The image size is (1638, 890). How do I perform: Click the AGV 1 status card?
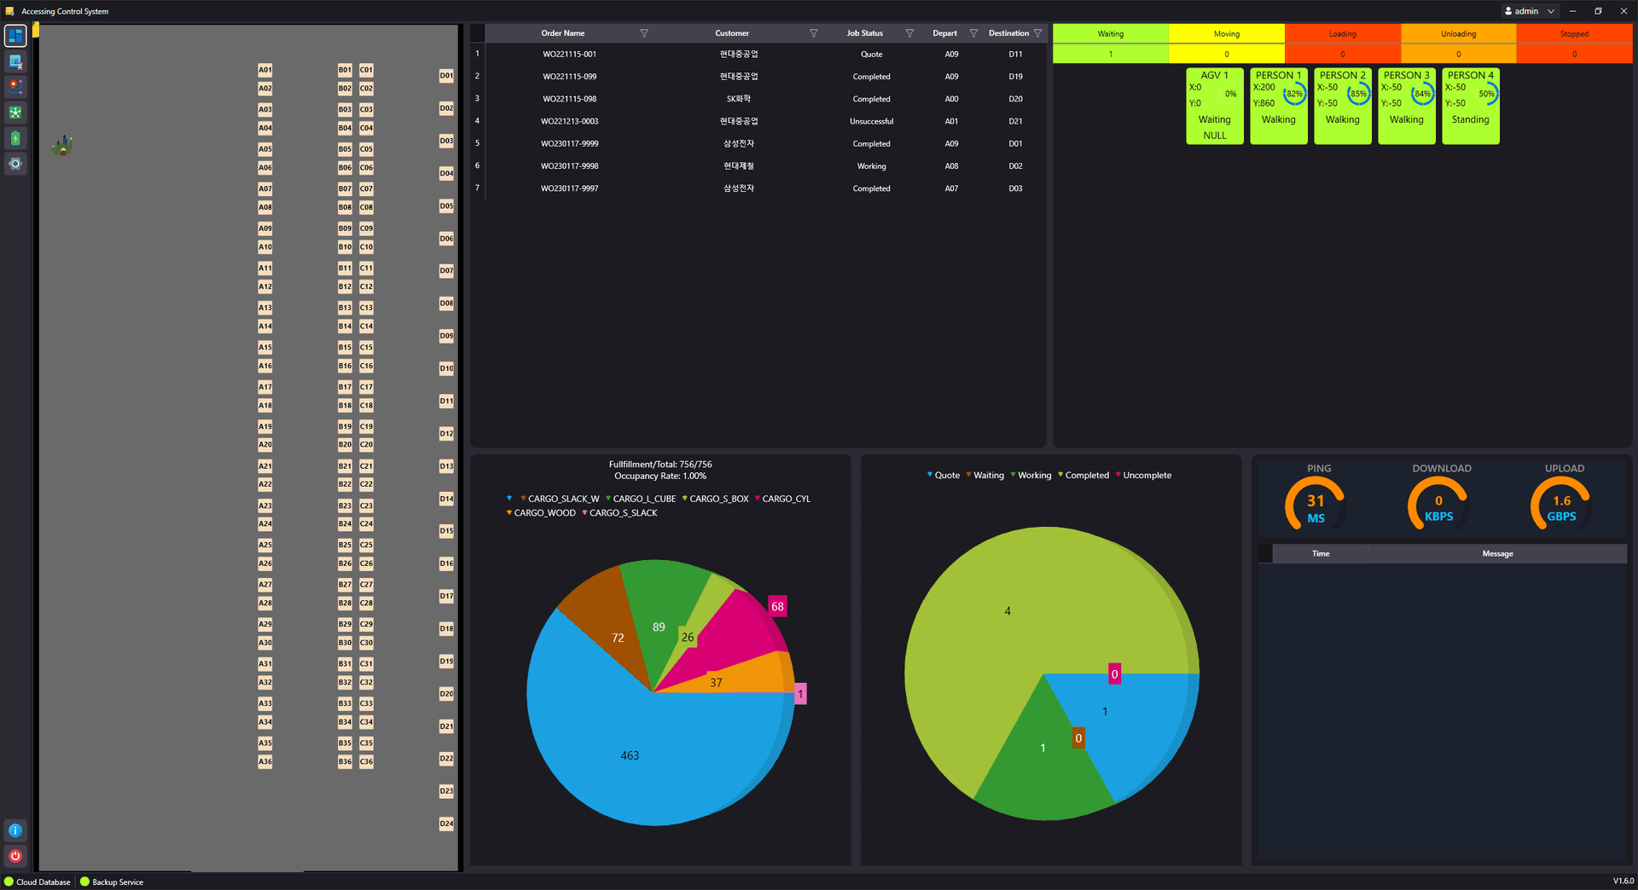pyautogui.click(x=1214, y=107)
